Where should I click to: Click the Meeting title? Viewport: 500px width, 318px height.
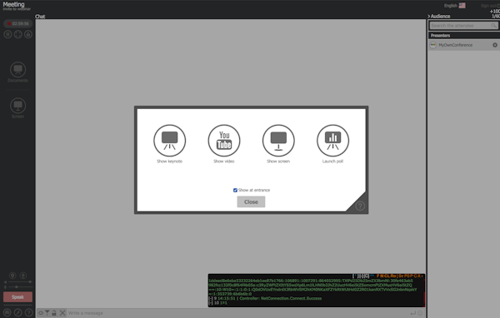pyautogui.click(x=13, y=4)
